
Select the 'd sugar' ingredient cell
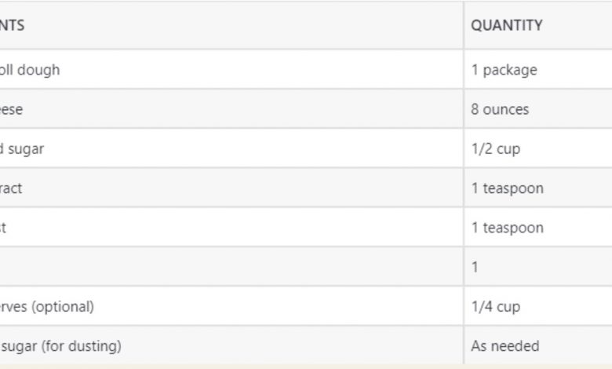[22, 148]
